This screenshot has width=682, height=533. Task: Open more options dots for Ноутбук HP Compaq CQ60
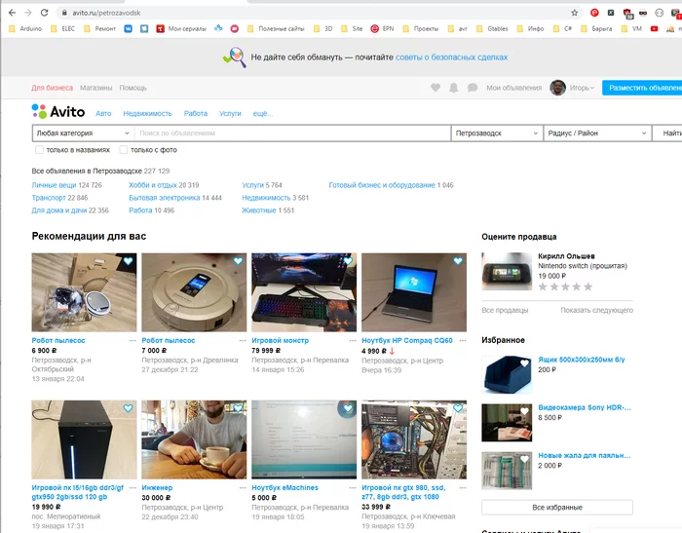coord(463,341)
